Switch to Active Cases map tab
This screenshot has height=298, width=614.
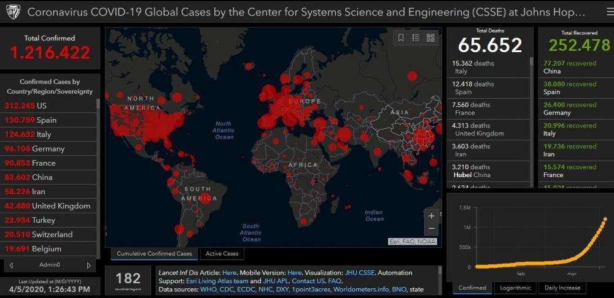pyautogui.click(x=222, y=254)
